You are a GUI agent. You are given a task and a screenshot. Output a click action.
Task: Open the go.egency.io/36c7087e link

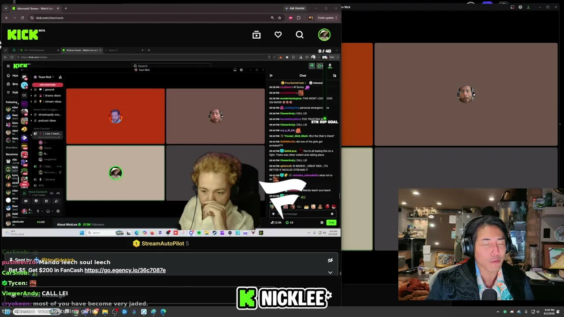pyautogui.click(x=125, y=270)
